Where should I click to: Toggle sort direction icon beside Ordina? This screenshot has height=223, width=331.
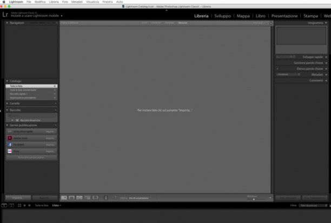click(115, 198)
